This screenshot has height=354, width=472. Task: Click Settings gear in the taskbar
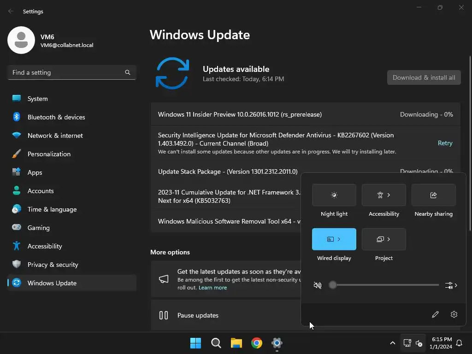pyautogui.click(x=277, y=343)
